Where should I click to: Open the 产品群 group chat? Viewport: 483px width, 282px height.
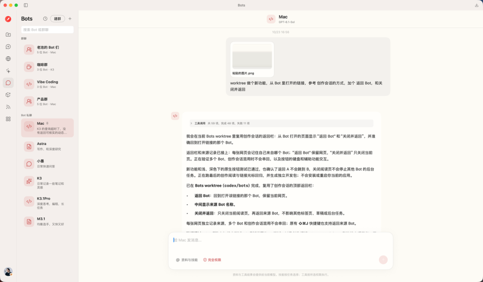click(x=47, y=101)
